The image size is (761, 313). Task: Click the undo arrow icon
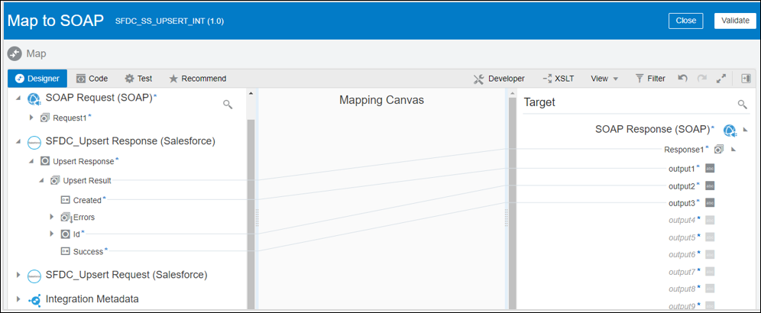682,79
